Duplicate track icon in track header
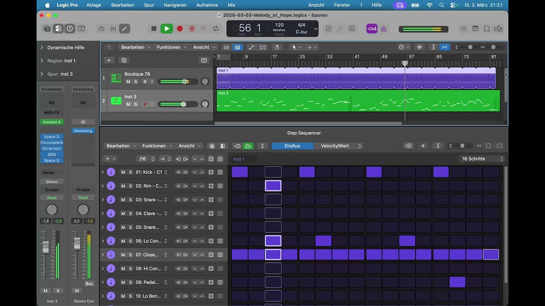Screen dimensions: 545x306 pos(124,60)
